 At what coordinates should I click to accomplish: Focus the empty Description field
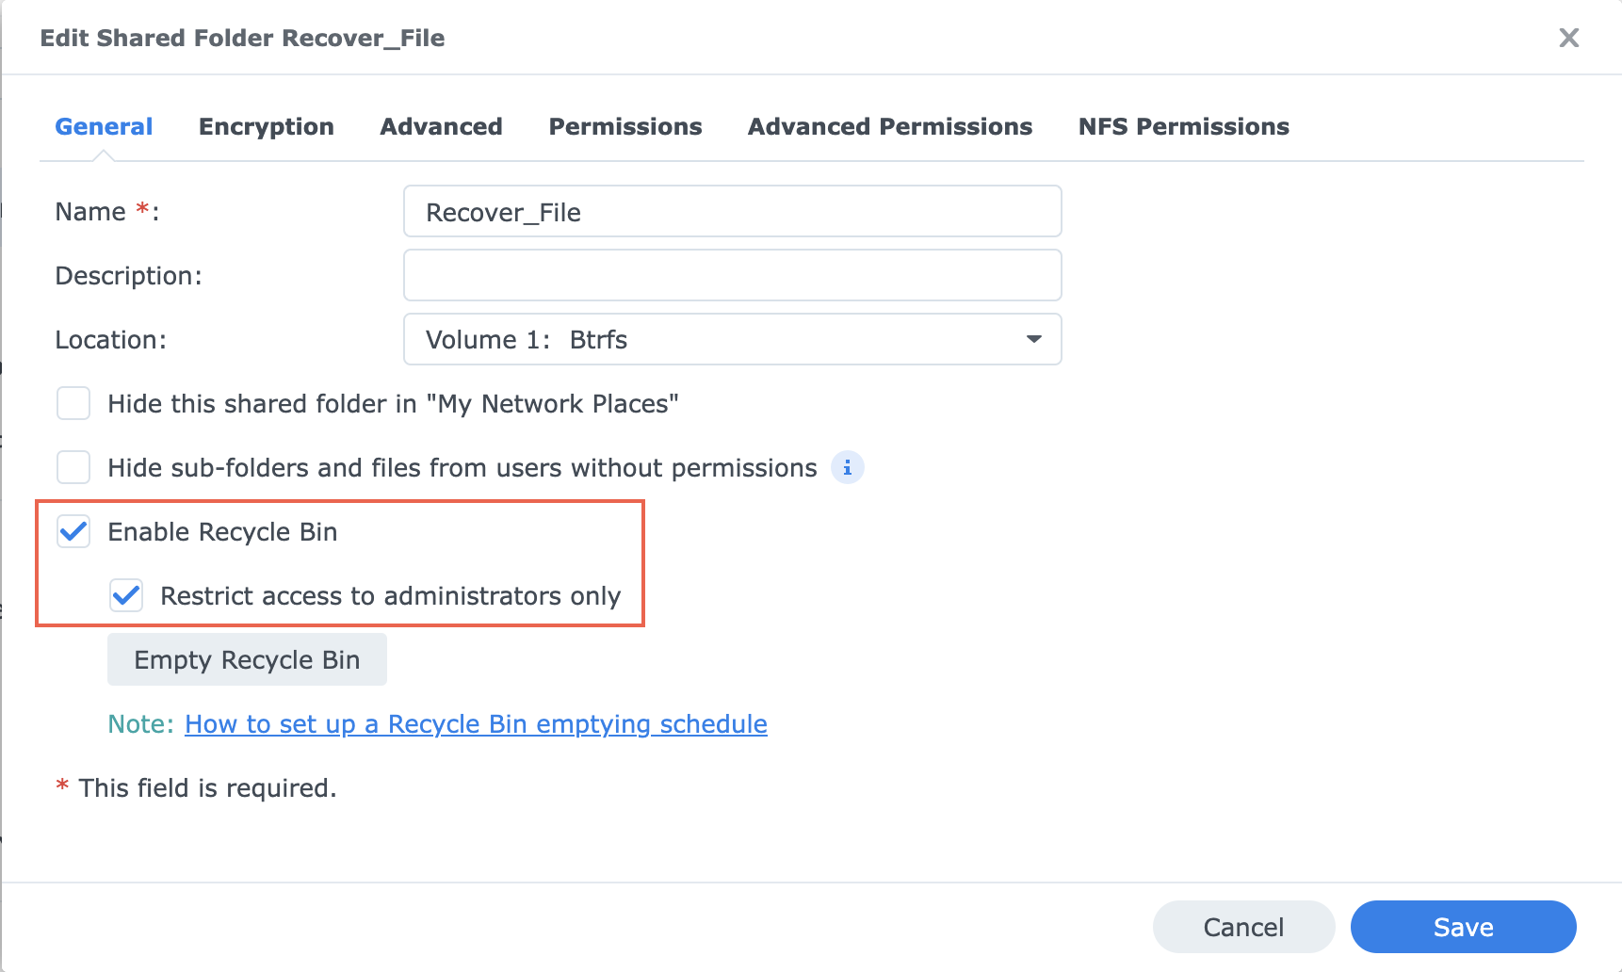pyautogui.click(x=732, y=276)
